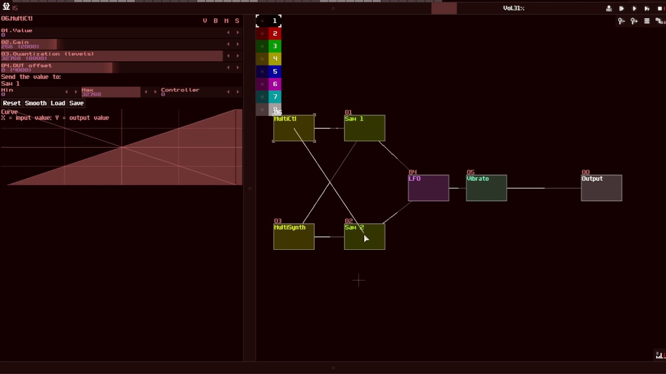The image size is (666, 374).
Task: Click the Save curve button
Action: pos(76,103)
